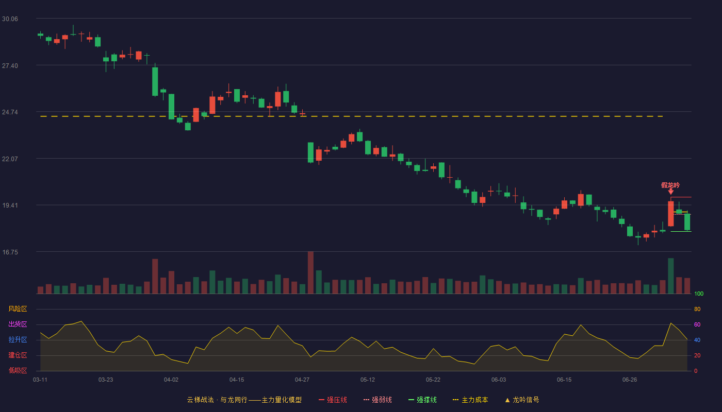Image resolution: width=722 pixels, height=412 pixels.
Task: Click the 06-03 date label
Action: pos(499,380)
